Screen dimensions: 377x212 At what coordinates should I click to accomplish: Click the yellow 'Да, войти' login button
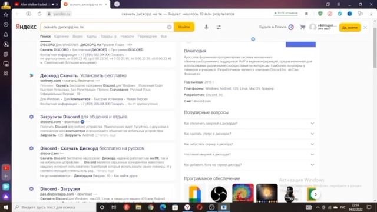(350, 28)
